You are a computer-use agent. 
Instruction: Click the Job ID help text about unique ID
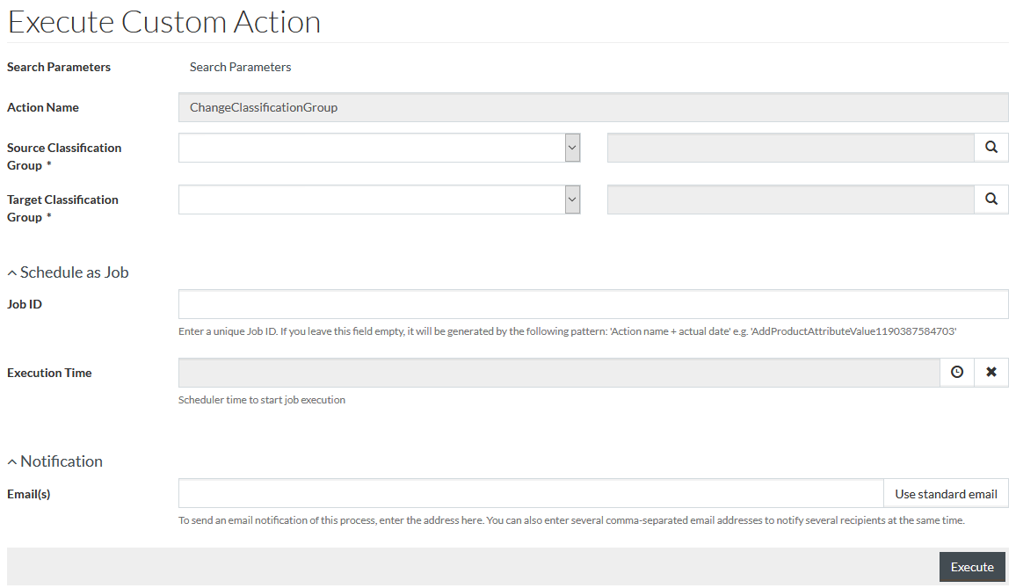567,331
